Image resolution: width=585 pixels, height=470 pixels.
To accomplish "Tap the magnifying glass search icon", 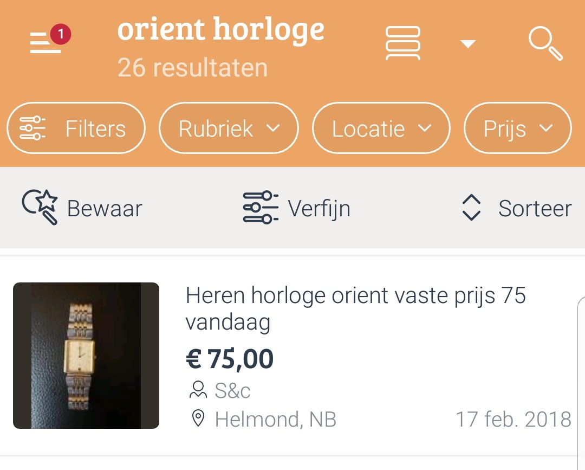I will click(x=545, y=43).
